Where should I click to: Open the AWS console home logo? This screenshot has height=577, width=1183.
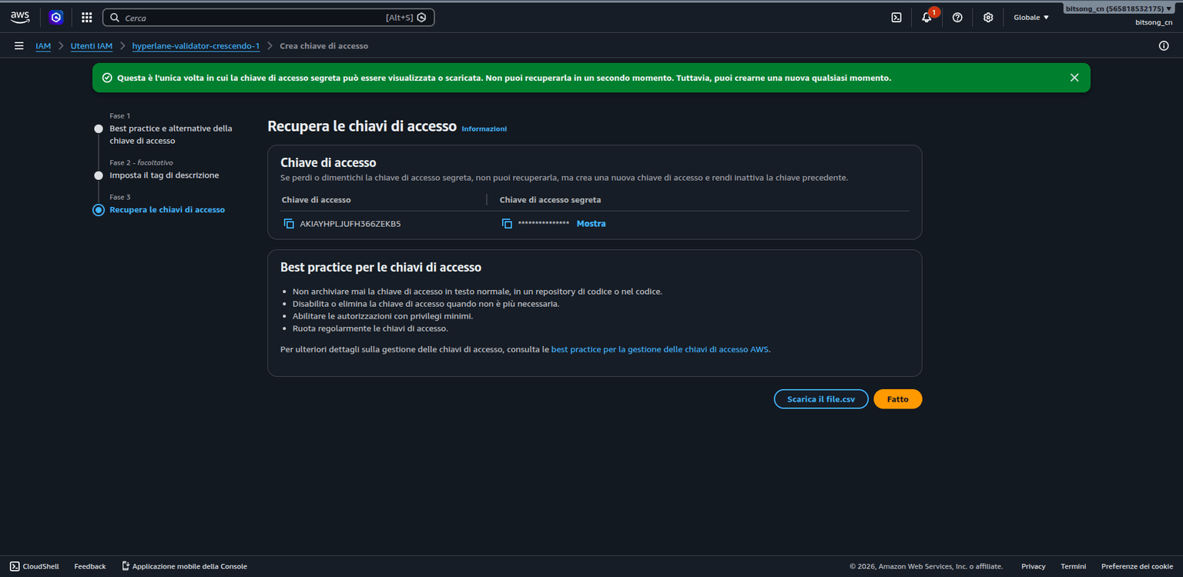click(20, 17)
